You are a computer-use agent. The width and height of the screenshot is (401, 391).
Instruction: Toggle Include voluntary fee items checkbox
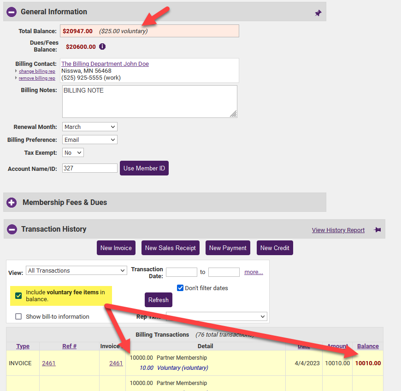[18, 296]
